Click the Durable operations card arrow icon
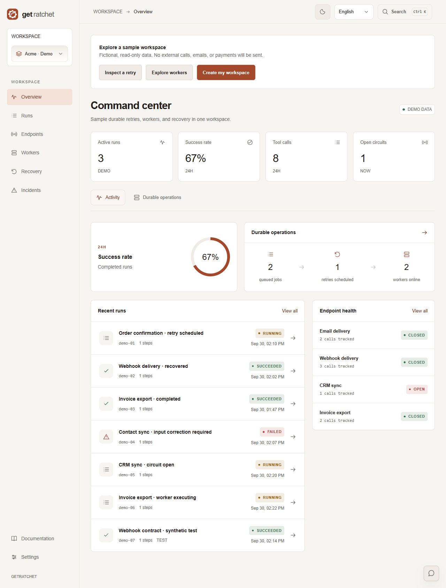 click(424, 233)
